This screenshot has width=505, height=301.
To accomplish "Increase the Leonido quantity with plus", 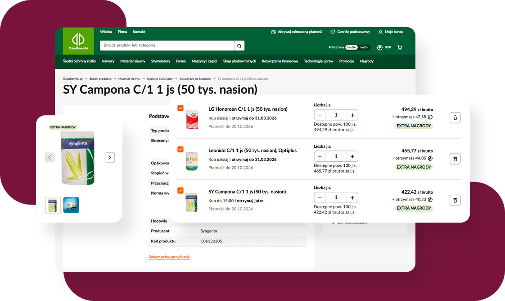I will pos(352,156).
